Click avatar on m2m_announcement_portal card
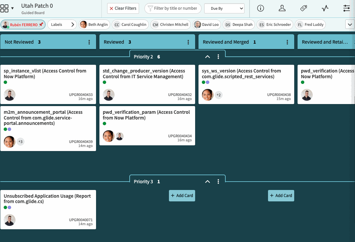355x242 pixels. coord(9,142)
